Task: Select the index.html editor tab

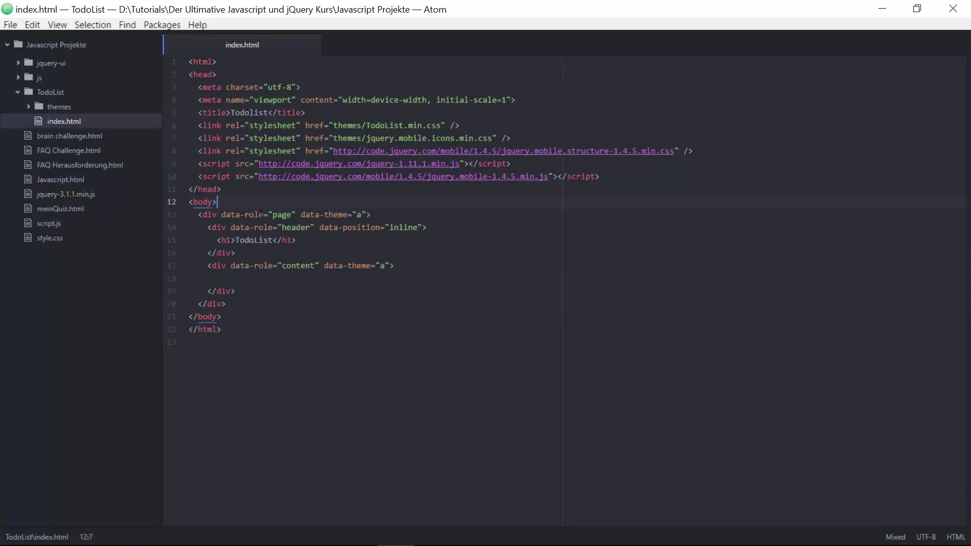Action: [x=242, y=44]
